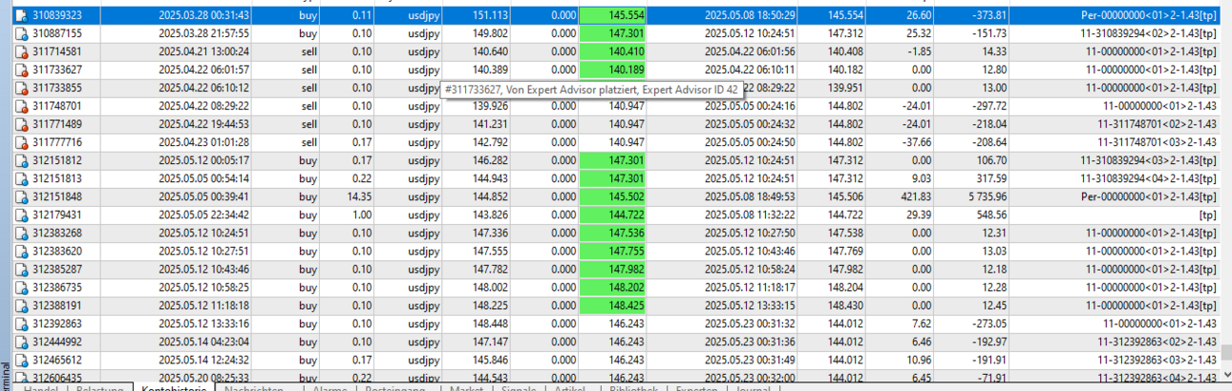Click profit value 14.33
The height and width of the screenshot is (391, 1232).
(x=993, y=52)
